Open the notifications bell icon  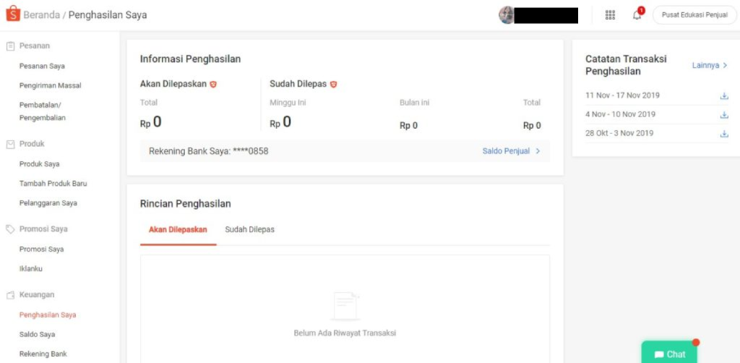pos(637,15)
